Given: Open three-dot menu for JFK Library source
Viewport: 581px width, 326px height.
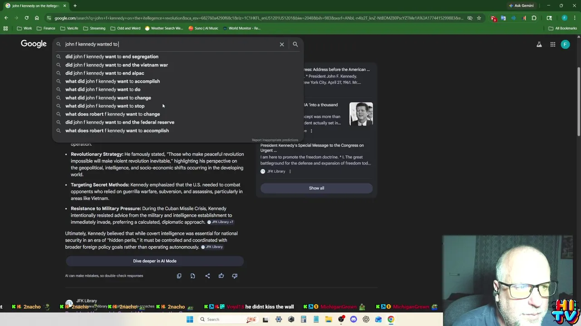Looking at the screenshot, I should click(x=290, y=171).
